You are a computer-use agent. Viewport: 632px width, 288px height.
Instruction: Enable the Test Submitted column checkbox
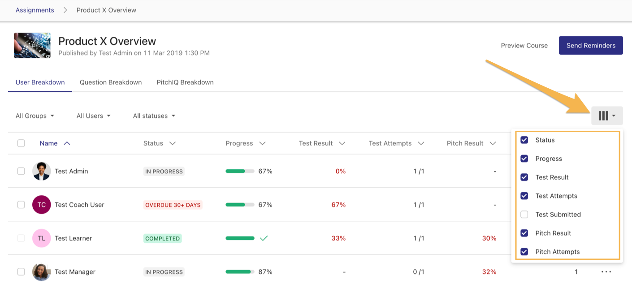click(x=524, y=215)
